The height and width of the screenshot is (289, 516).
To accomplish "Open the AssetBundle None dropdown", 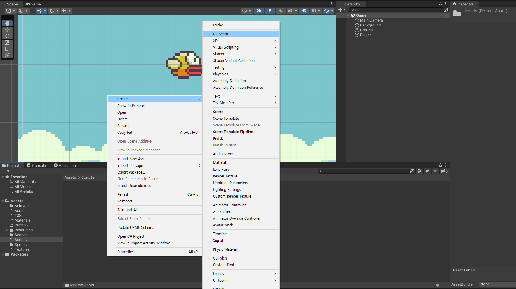I will (497, 284).
